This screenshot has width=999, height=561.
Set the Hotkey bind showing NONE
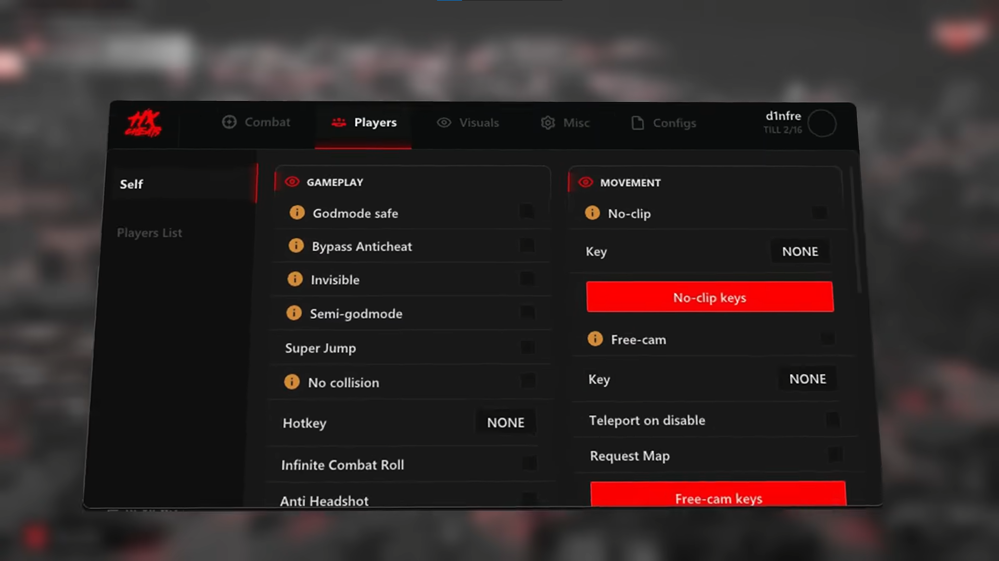pos(506,423)
